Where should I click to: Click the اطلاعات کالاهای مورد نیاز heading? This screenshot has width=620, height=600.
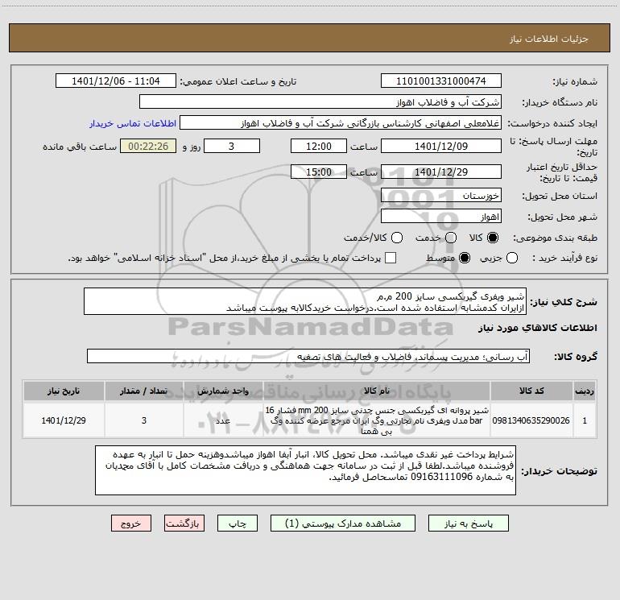pos(537,328)
